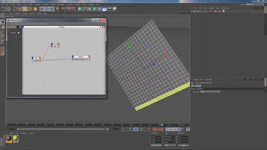Add a Cube primitive object

[x=79, y=9]
